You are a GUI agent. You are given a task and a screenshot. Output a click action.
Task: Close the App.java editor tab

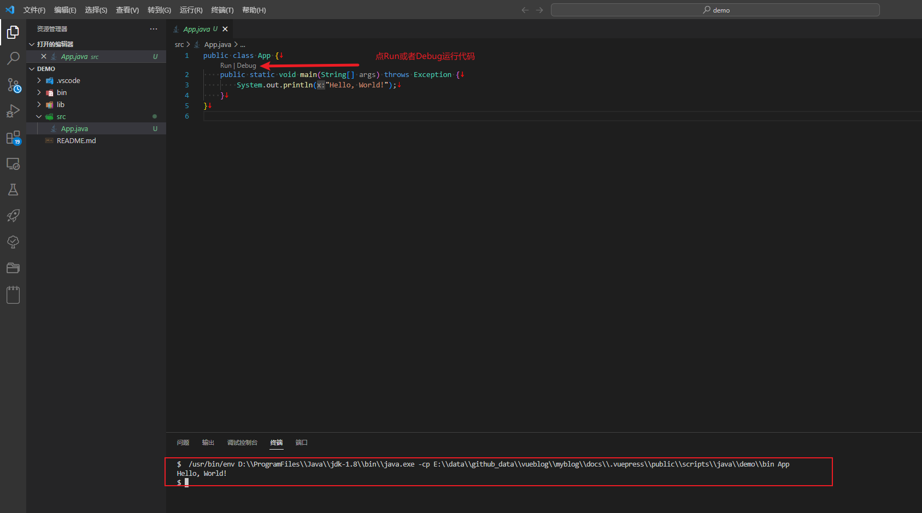(x=225, y=29)
